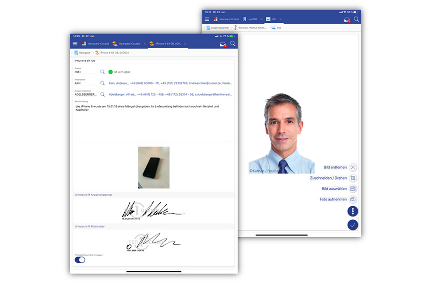Expand the three-dot floating action menu
Screen dimensions: 425x283
pyautogui.click(x=353, y=211)
